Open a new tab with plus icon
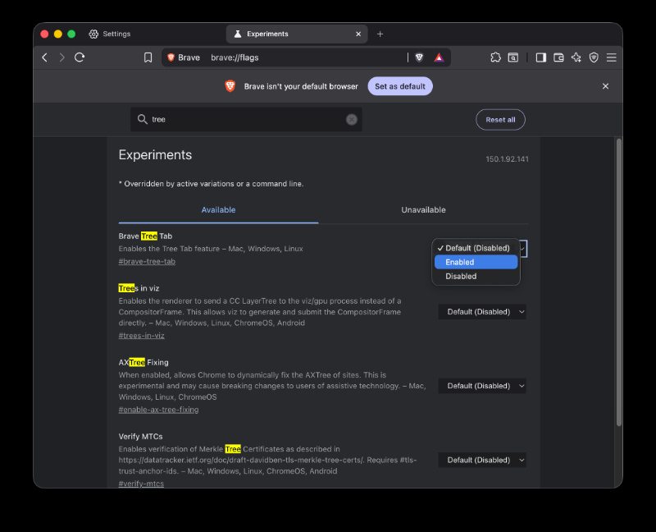The height and width of the screenshot is (532, 656). 380,34
